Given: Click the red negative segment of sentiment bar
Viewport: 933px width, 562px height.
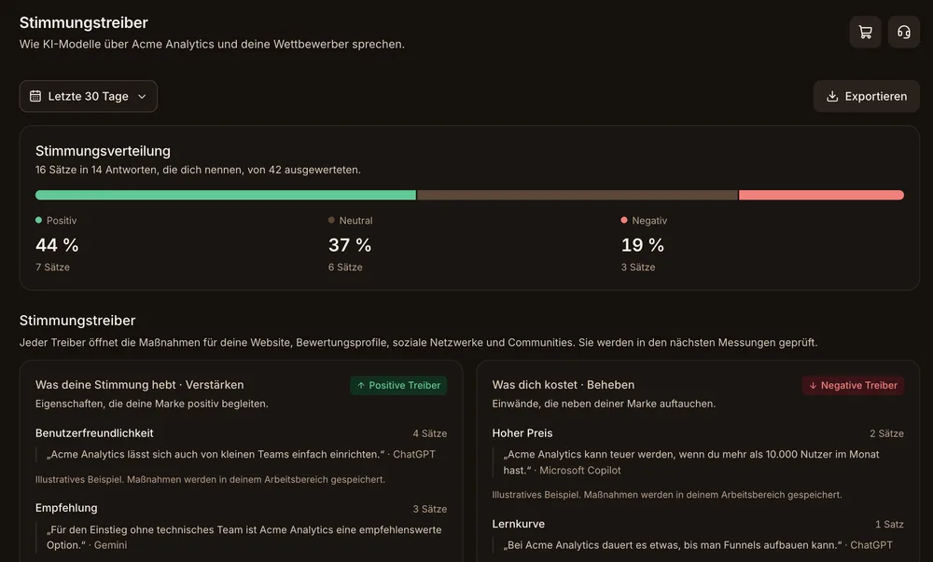Looking at the screenshot, I should [x=821, y=195].
